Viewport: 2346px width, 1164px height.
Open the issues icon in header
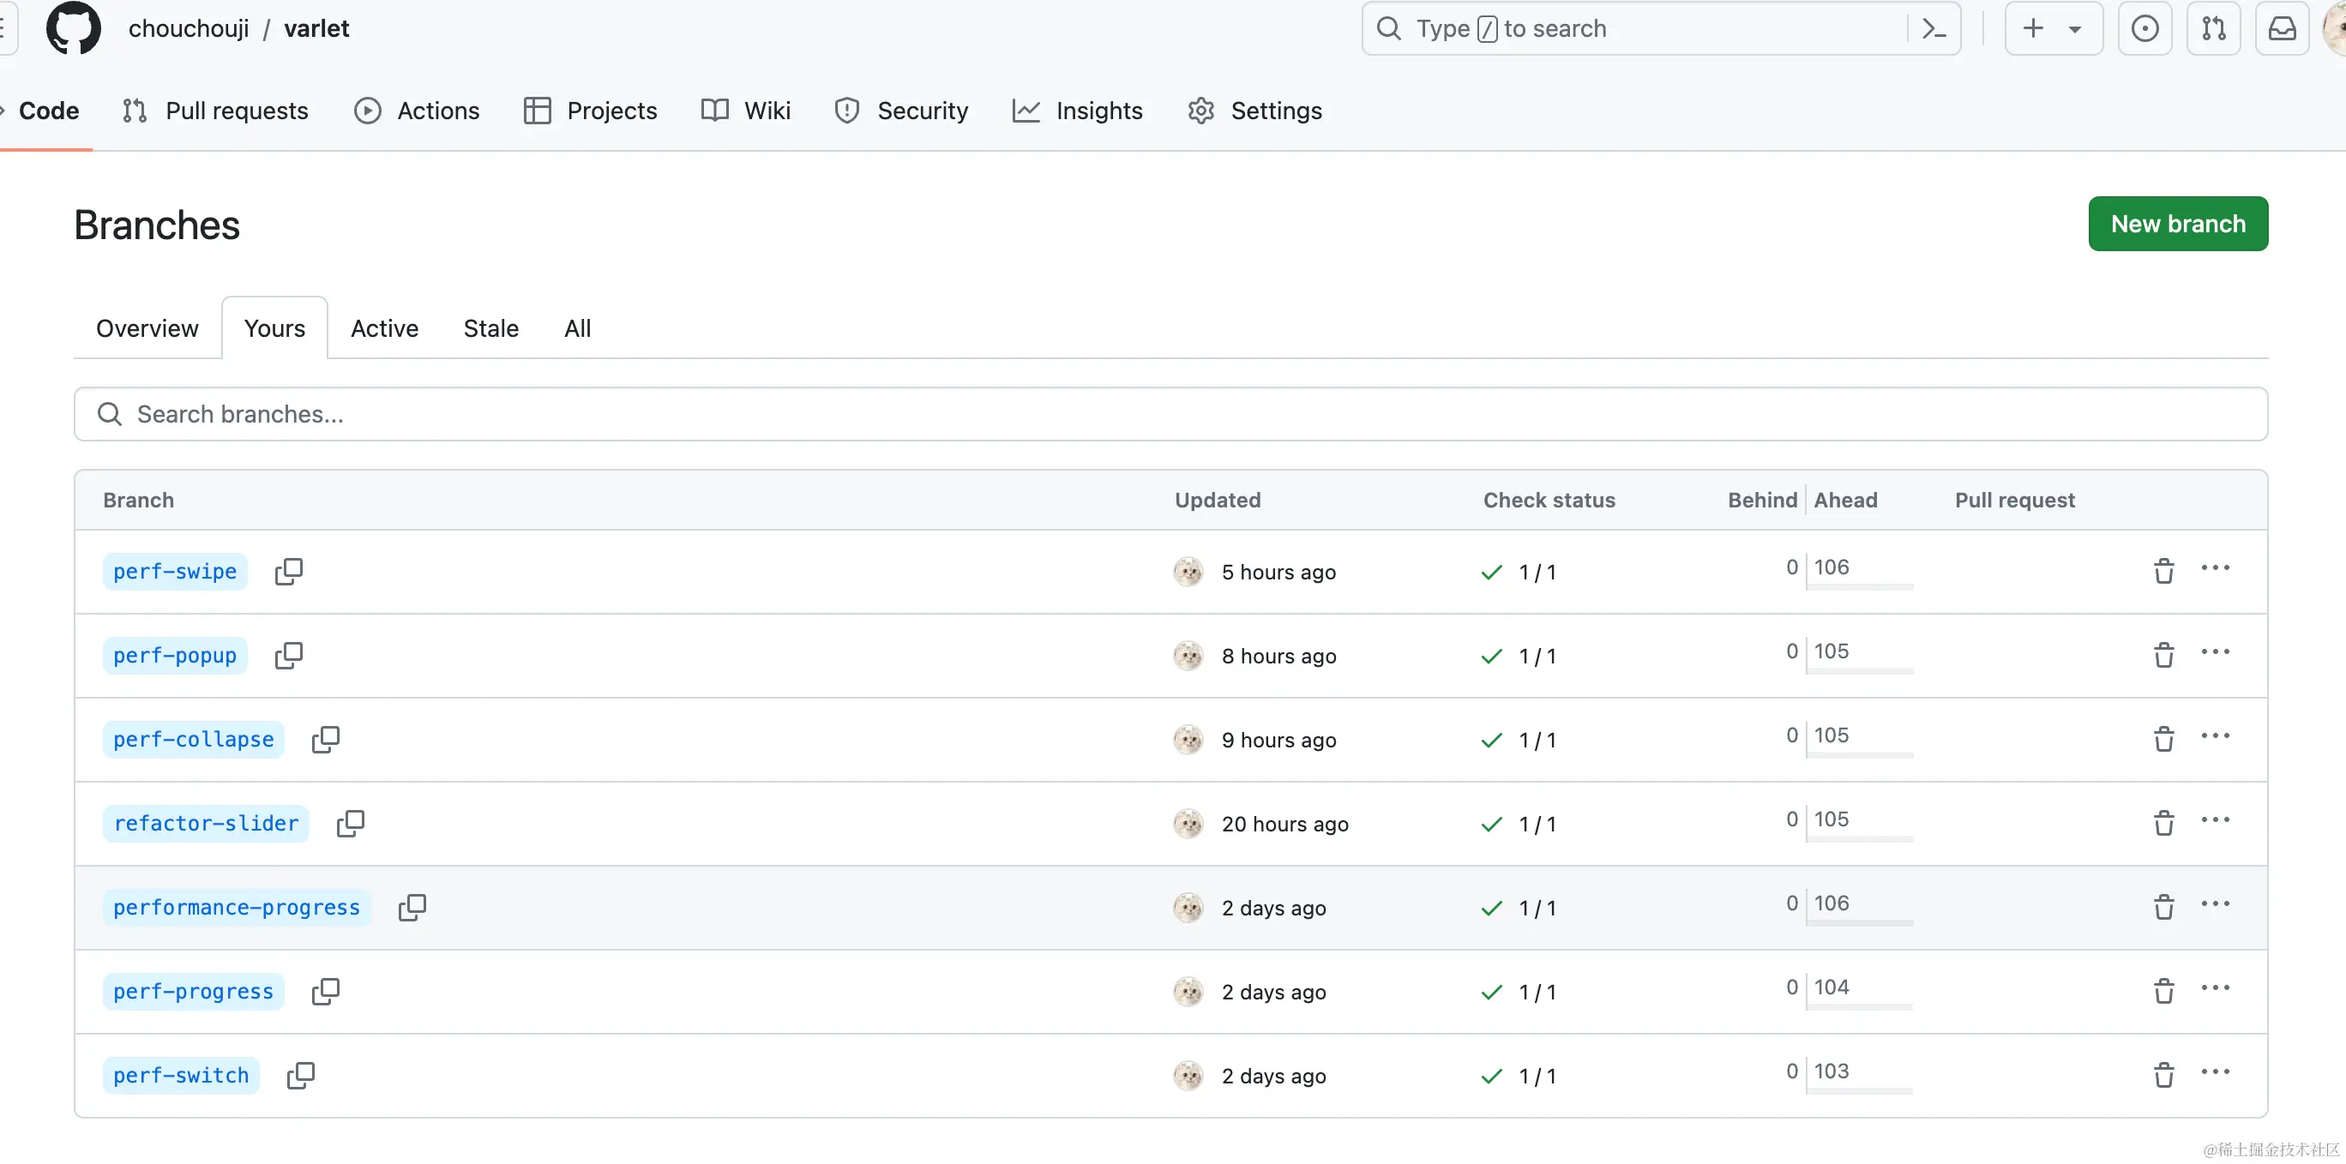click(2144, 28)
